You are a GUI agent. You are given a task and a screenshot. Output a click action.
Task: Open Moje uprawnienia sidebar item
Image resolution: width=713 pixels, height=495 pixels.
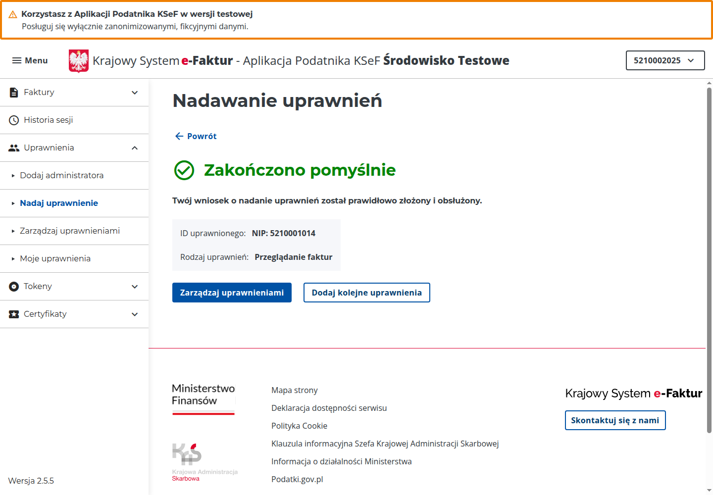click(x=74, y=259)
